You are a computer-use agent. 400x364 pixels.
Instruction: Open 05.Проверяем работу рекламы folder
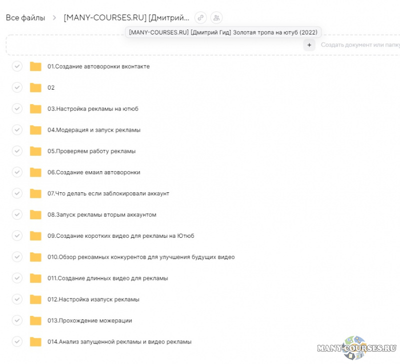pos(91,151)
